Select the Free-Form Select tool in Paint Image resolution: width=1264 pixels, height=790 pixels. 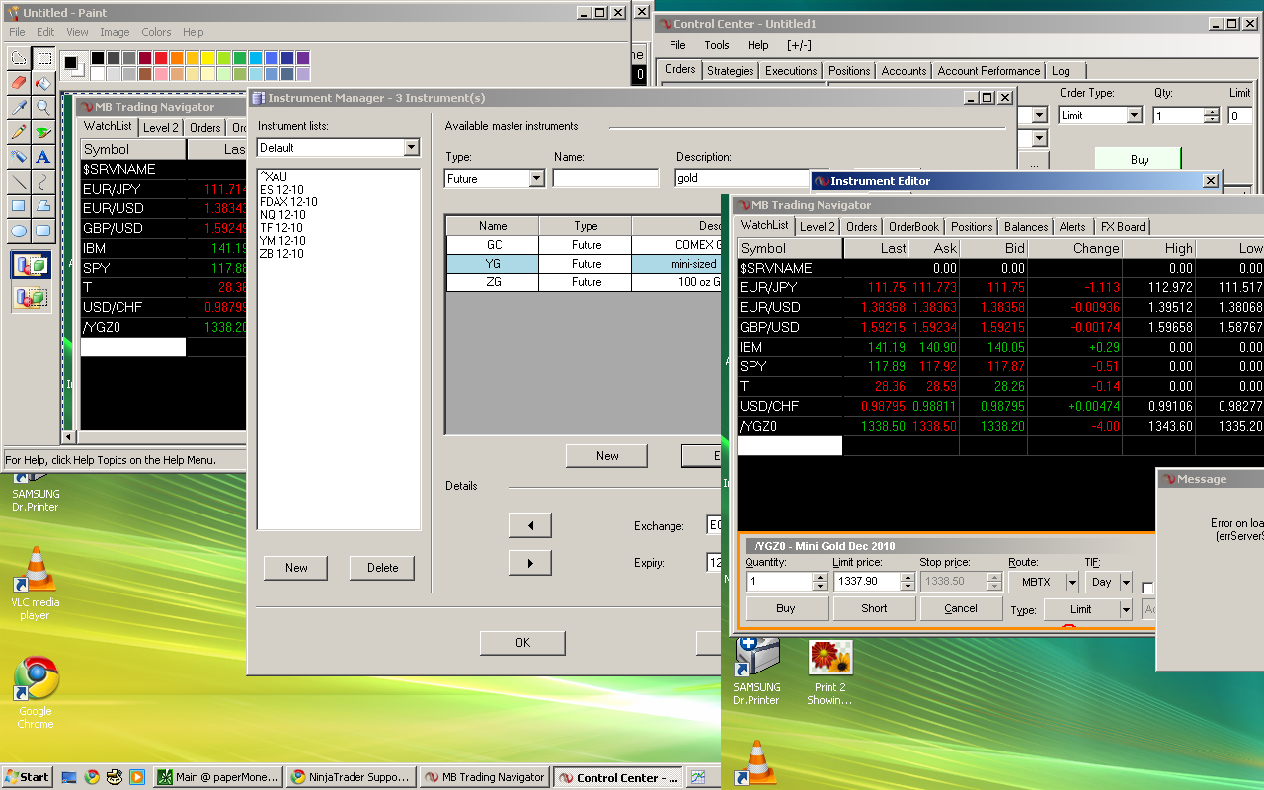click(18, 58)
